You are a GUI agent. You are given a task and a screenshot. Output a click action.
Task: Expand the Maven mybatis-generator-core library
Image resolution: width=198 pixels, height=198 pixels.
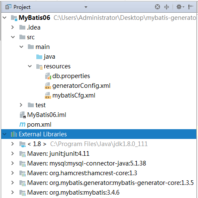tap(13, 182)
